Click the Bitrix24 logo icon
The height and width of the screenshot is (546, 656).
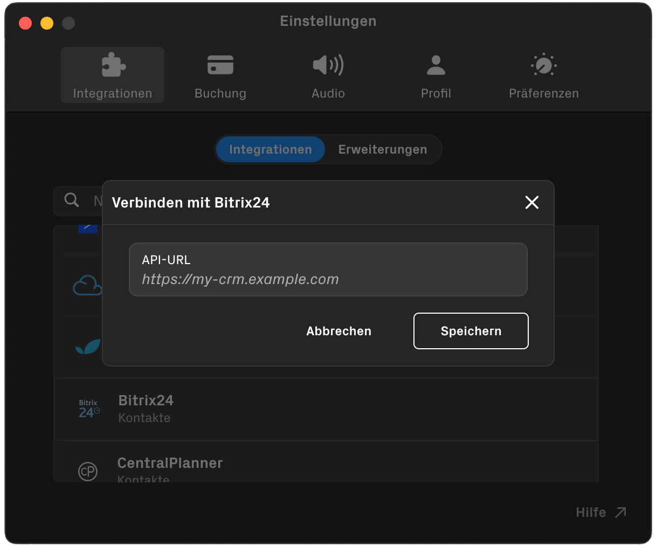pos(89,409)
